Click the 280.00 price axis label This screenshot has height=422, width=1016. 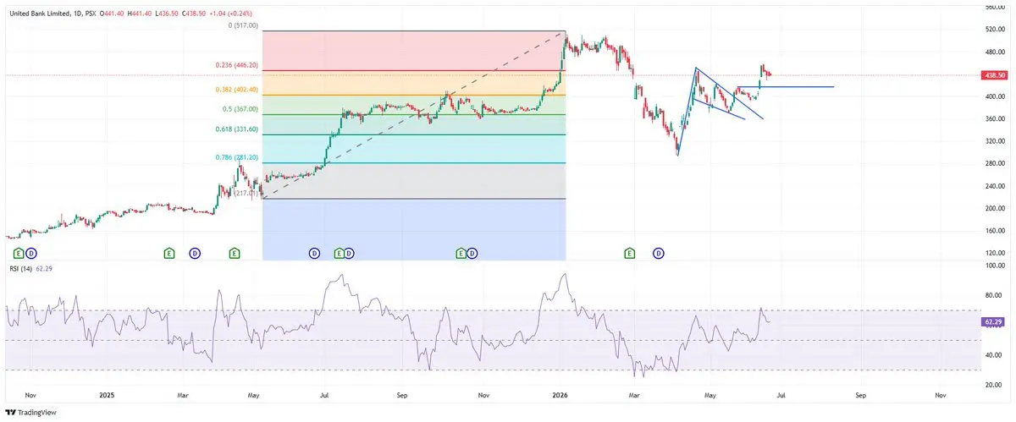995,163
